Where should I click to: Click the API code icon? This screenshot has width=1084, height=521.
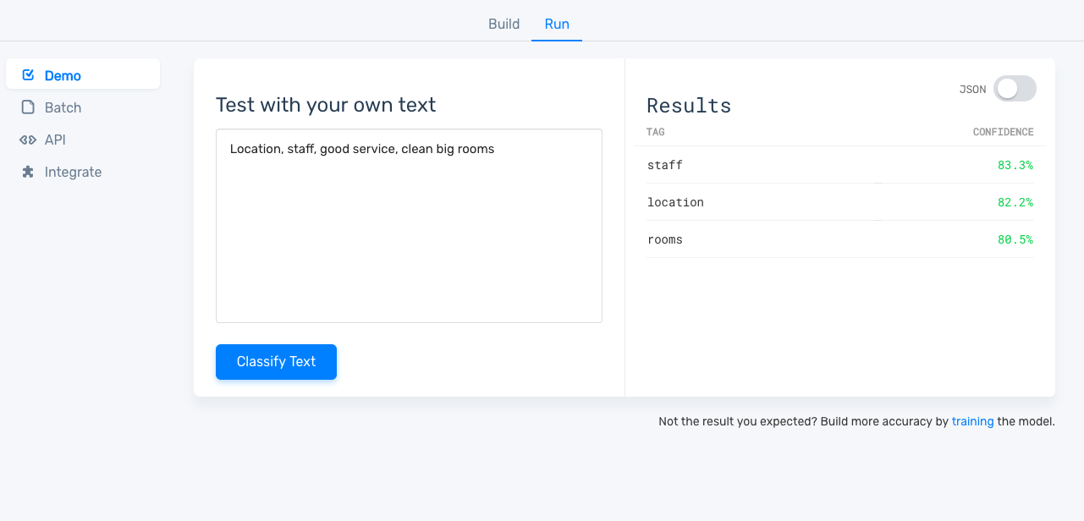tap(28, 140)
